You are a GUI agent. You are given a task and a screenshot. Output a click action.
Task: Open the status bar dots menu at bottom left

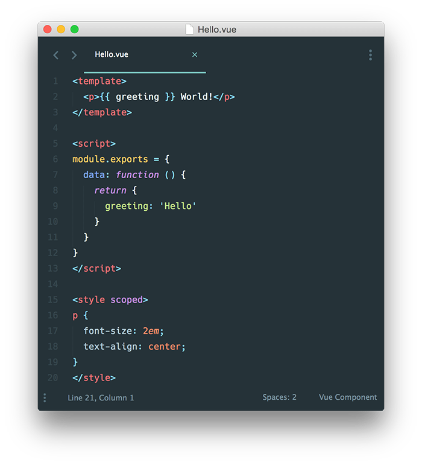tap(45, 398)
